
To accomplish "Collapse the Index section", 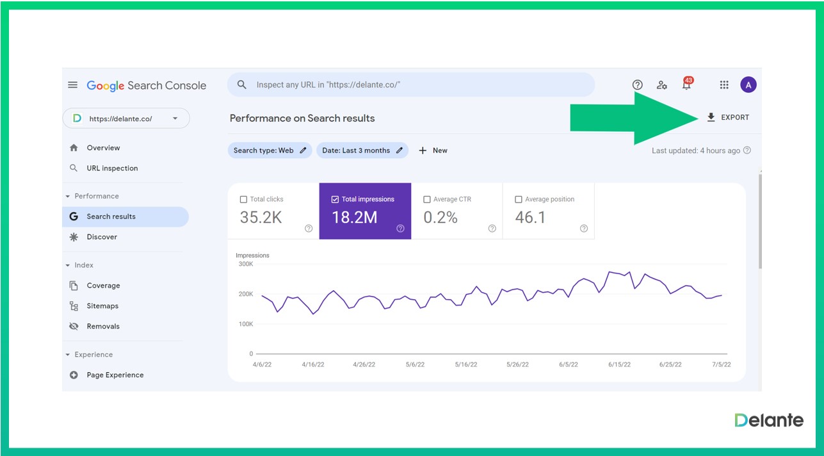I will (x=69, y=265).
